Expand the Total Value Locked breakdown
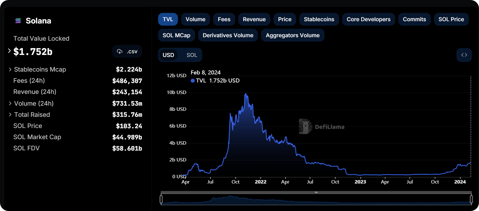Image resolution: width=479 pixels, height=211 pixels. tap(9, 51)
